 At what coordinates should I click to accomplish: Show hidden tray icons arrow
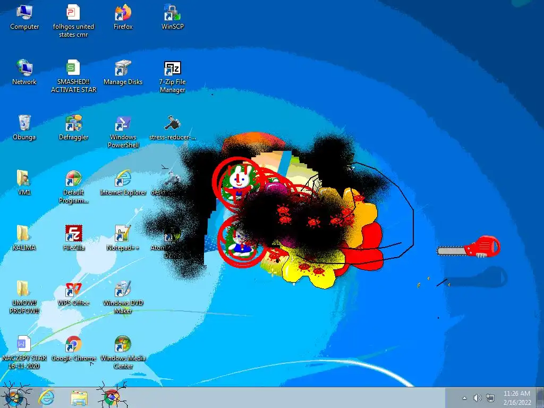tap(464, 398)
